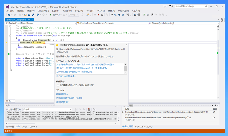Collapse the Dispose method outline block

[x=10, y=36]
